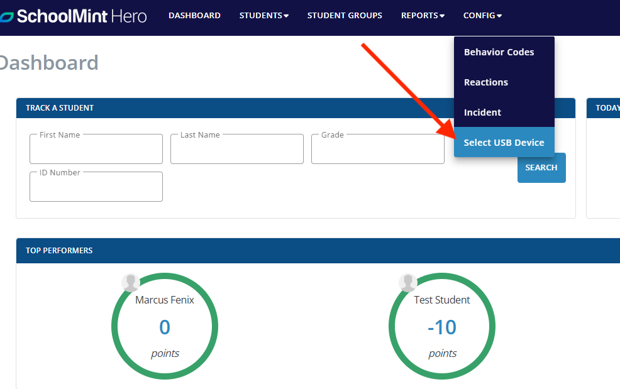The width and height of the screenshot is (620, 389).
Task: Choose Behavior Codes from Config menu
Action: pos(504,52)
